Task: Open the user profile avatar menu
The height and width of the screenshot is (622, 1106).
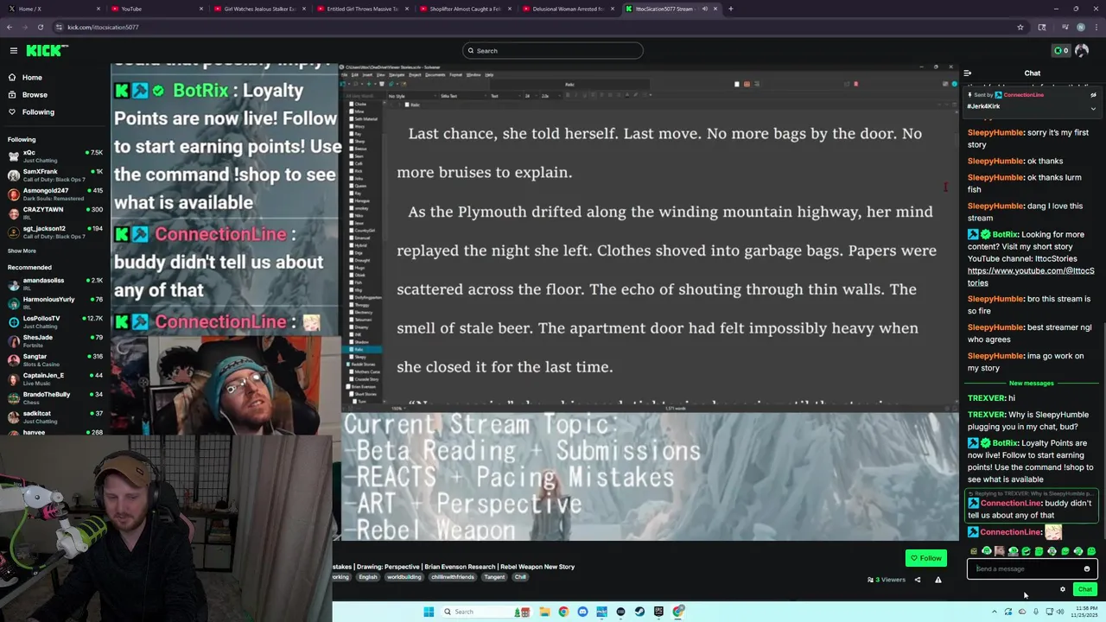Action: (1082, 50)
